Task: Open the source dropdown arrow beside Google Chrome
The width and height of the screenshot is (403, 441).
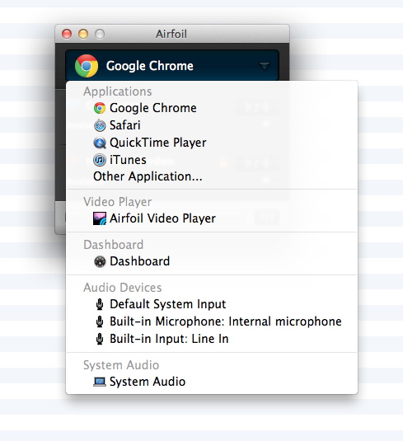Action: click(x=264, y=67)
